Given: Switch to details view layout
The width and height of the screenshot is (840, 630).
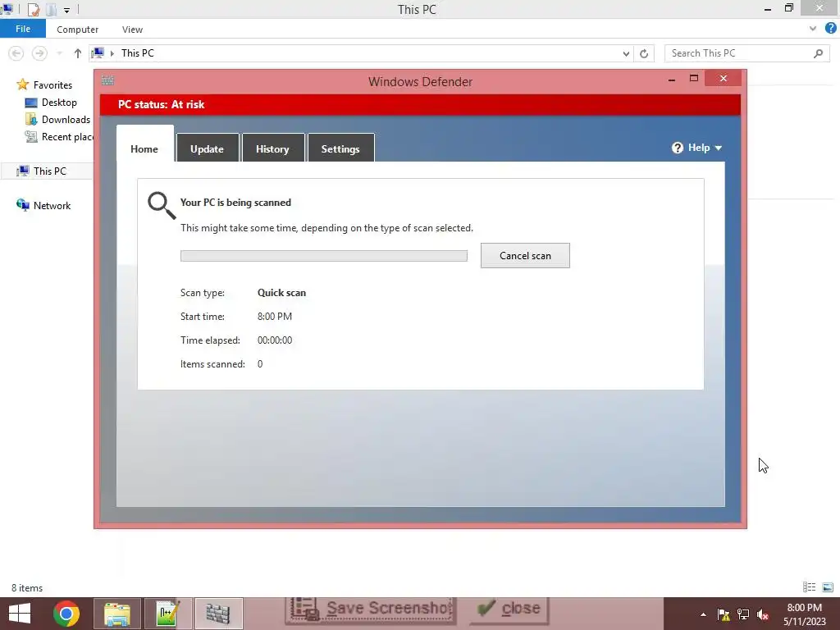Looking at the screenshot, I should [x=809, y=587].
